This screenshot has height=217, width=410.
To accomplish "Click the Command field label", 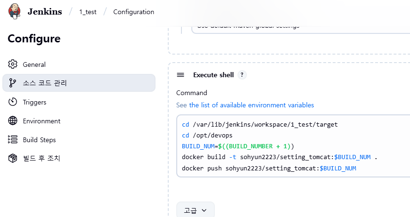I will [192, 93].
